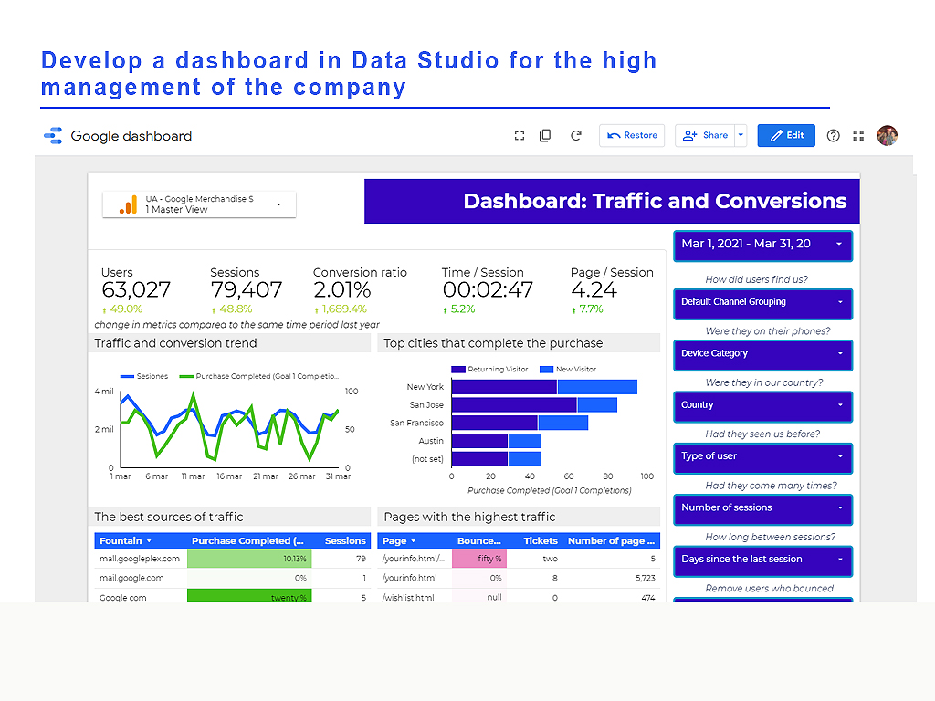Expand the Type of user filter
935x701 pixels.
click(762, 456)
